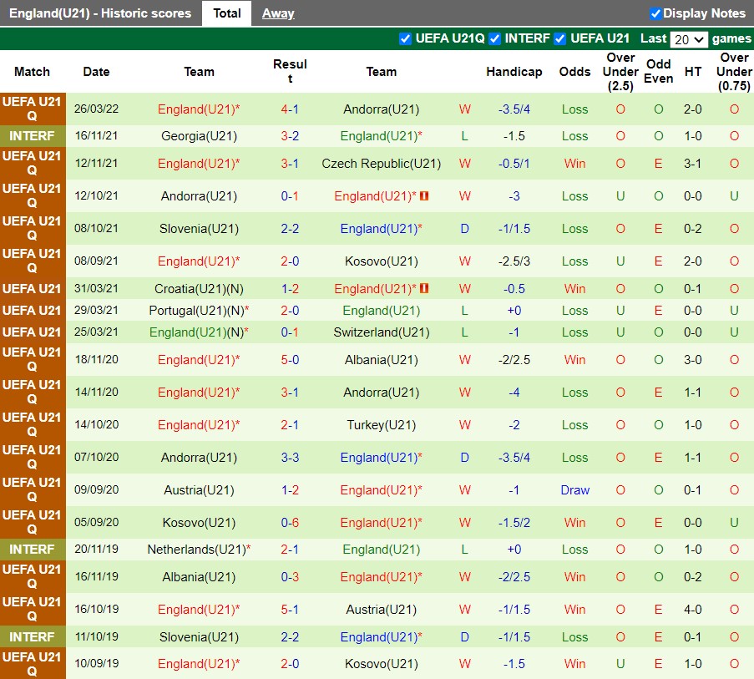Toggle the Display Notes checkbox
The width and height of the screenshot is (754, 679).
(655, 13)
